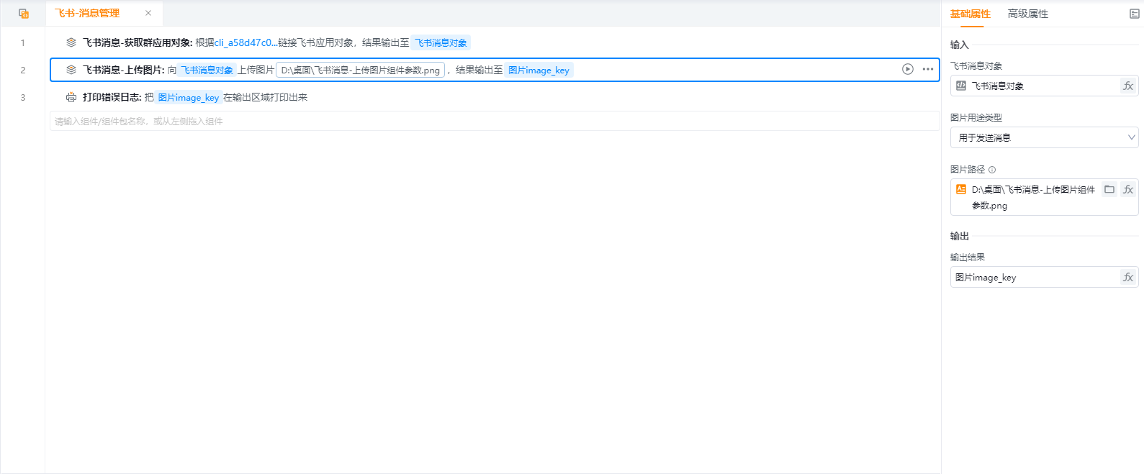The height and width of the screenshot is (474, 1144).
Task: Click the 输出 section header
Action: pos(960,236)
